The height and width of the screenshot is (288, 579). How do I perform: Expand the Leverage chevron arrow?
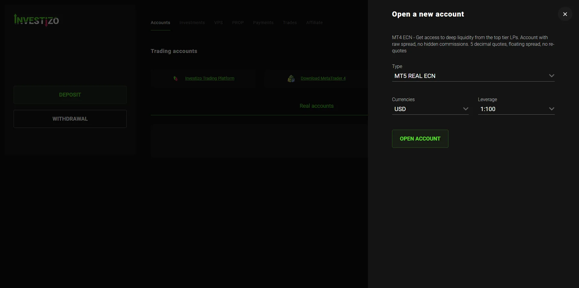pos(551,109)
